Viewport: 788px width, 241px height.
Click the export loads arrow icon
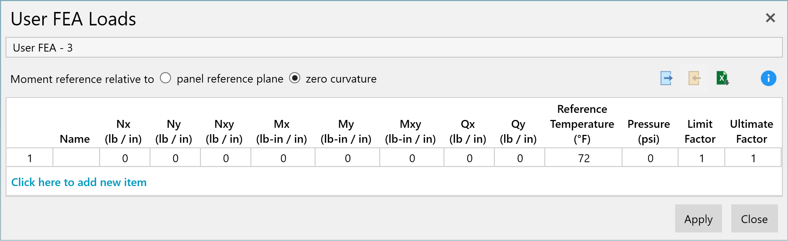pos(666,78)
